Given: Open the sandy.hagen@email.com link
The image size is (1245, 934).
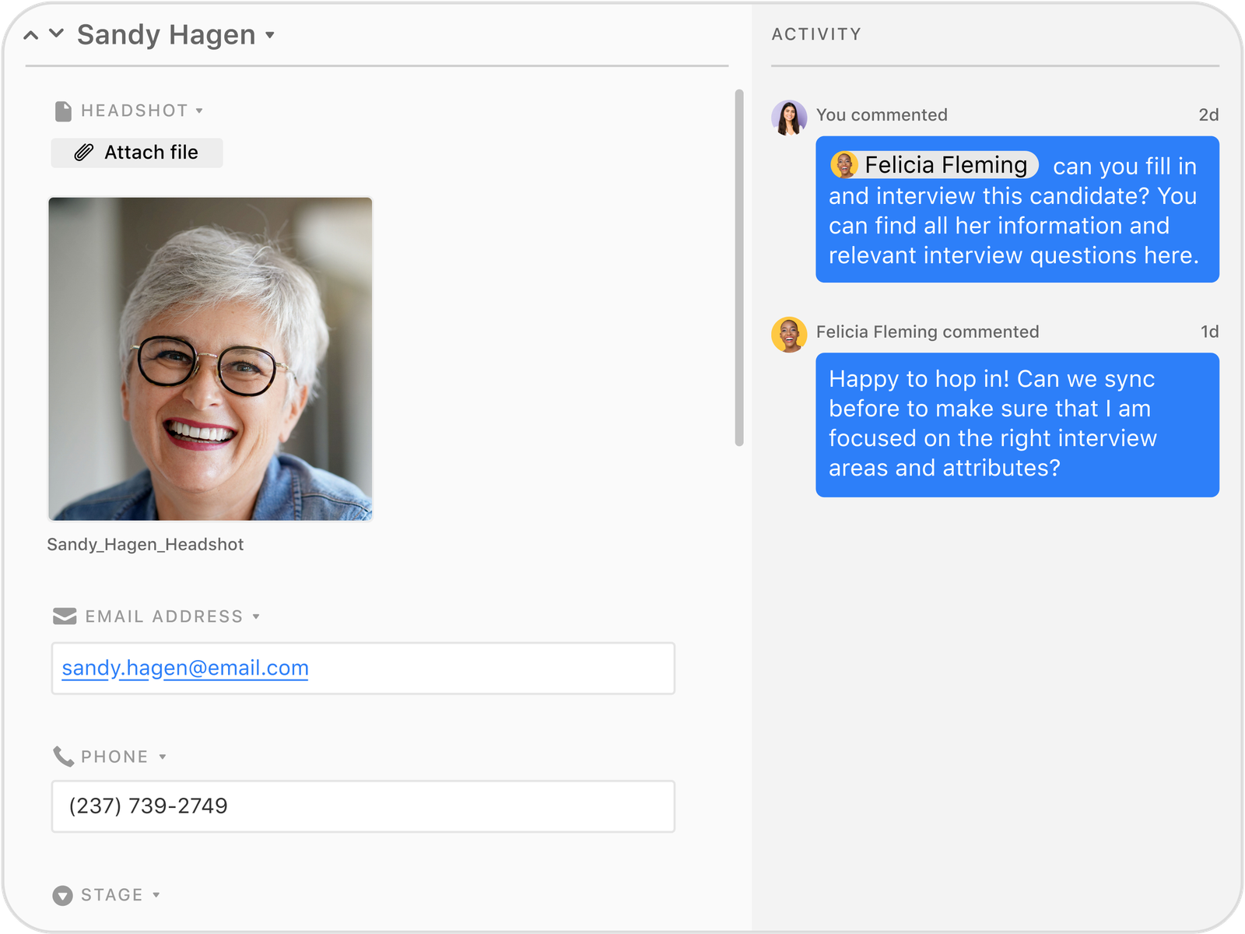Looking at the screenshot, I should coord(185,668).
